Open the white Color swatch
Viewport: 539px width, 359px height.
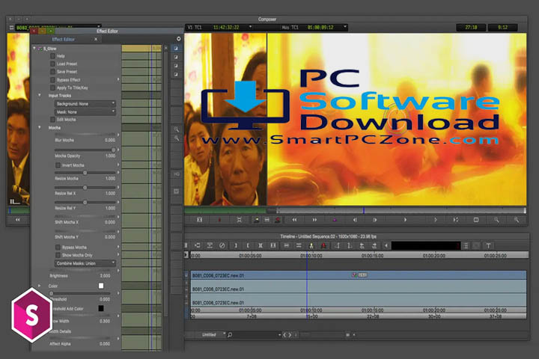click(101, 286)
